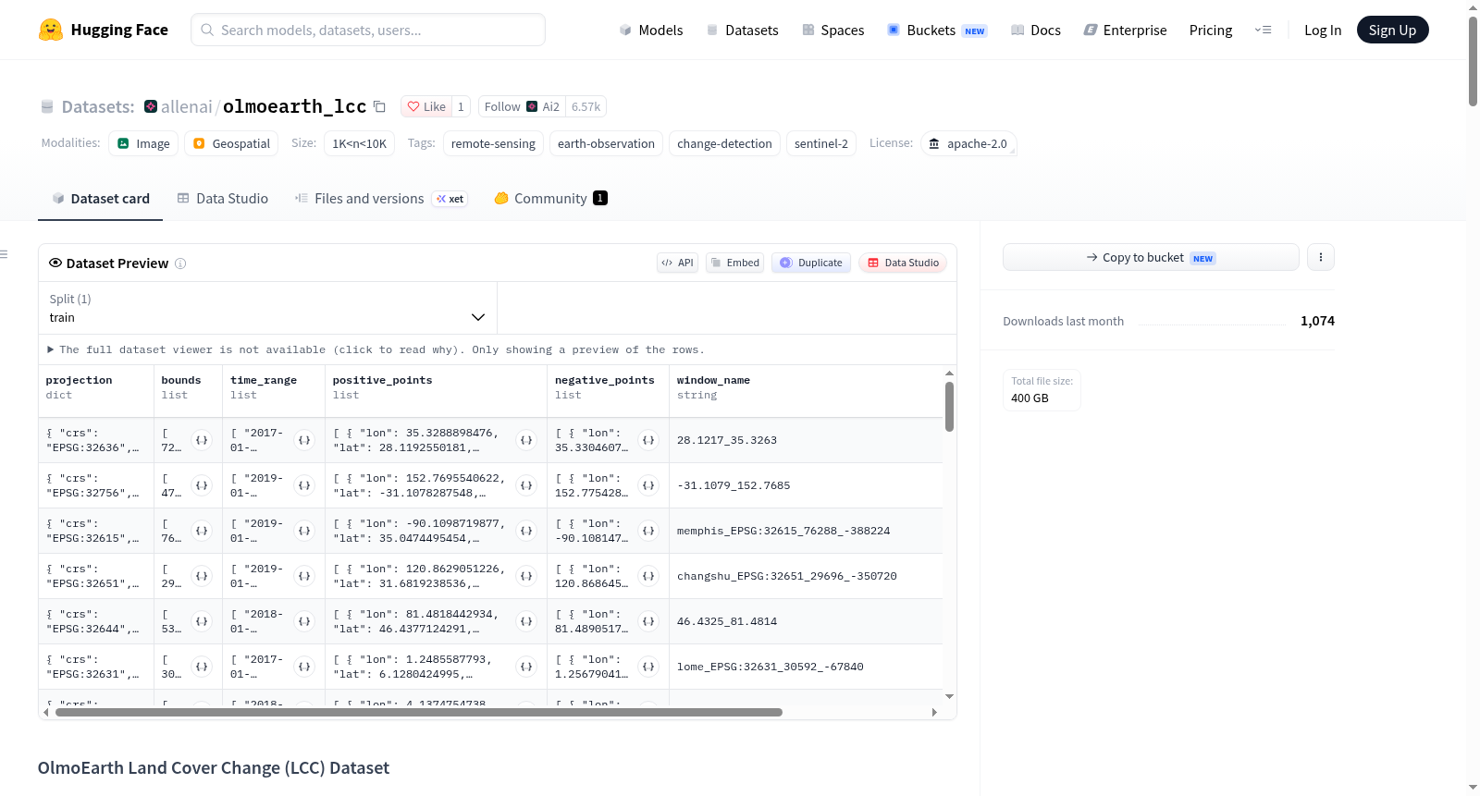Click the 1K<n<10K size tag
Image resolution: width=1480 pixels, height=796 pixels.
(360, 143)
